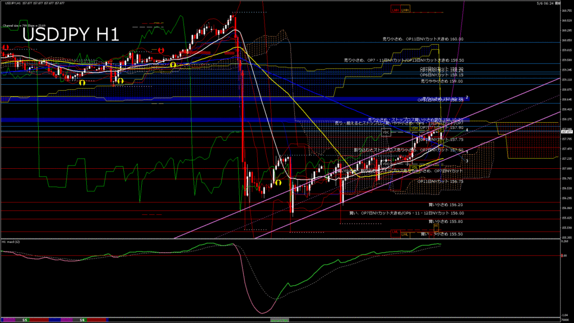574x323 pixels.
Task: Click the yellow YDL marker box
Action: (414, 167)
